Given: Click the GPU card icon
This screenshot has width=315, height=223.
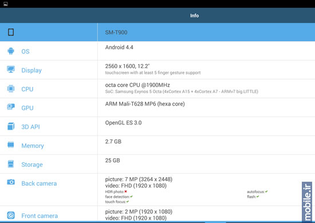Looking at the screenshot, I should pos(11,107).
